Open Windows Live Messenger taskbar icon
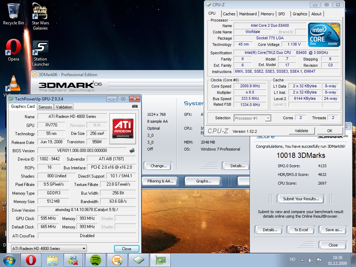 coord(74,260)
